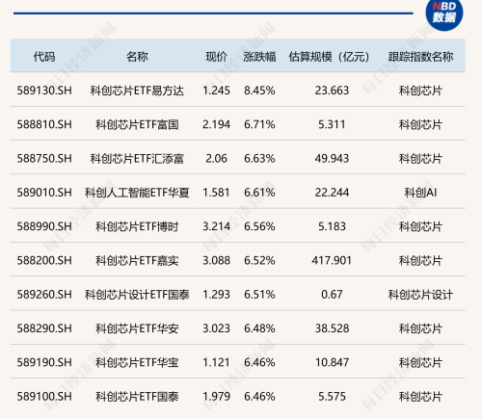Click scale value 22.244
Image resolution: width=482 pixels, height=419 pixels.
(x=332, y=193)
